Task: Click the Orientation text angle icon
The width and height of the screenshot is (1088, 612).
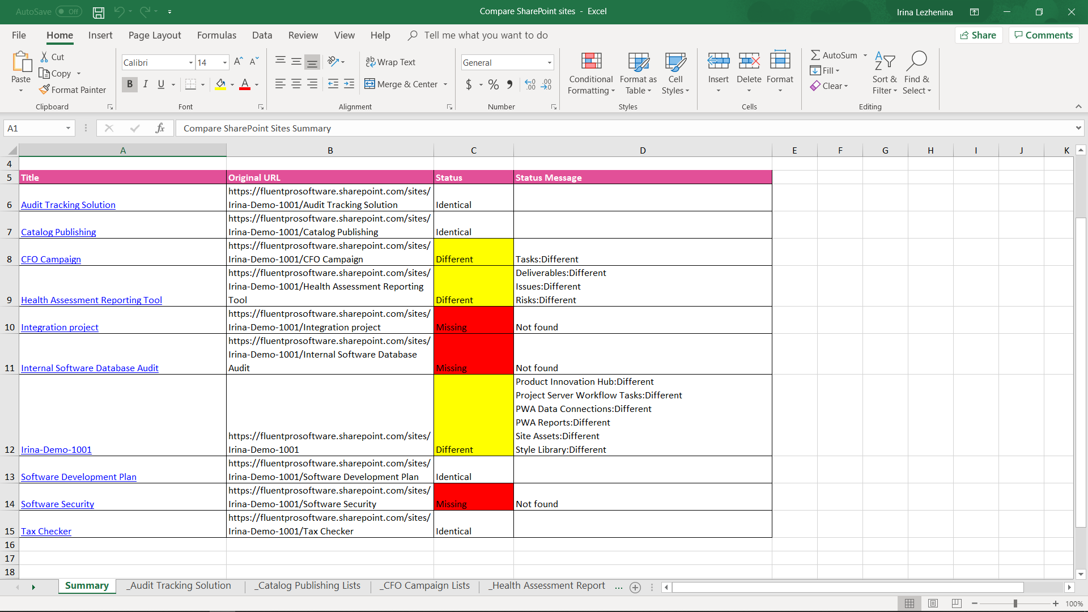Action: 333,61
